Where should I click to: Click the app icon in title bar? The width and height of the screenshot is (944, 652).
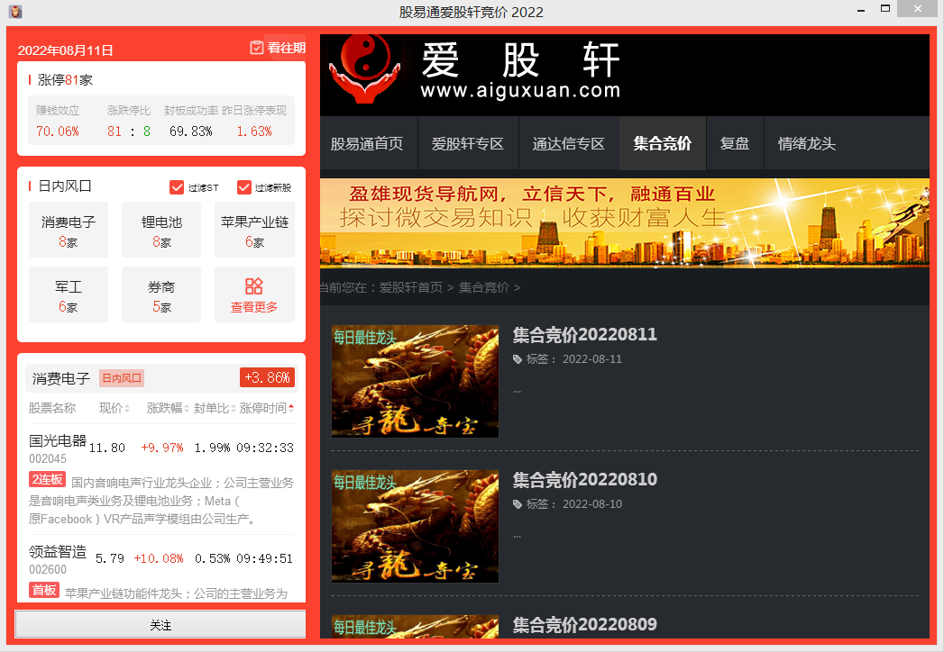(x=15, y=11)
